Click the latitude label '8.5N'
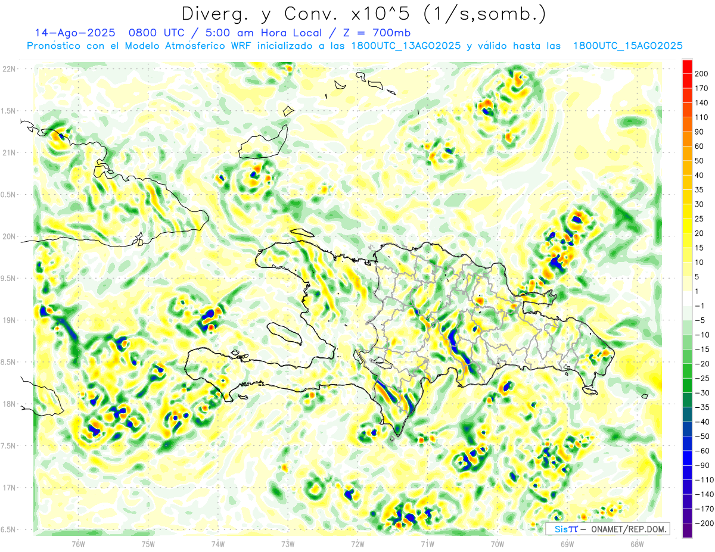The width and height of the screenshot is (715, 552). [8, 362]
